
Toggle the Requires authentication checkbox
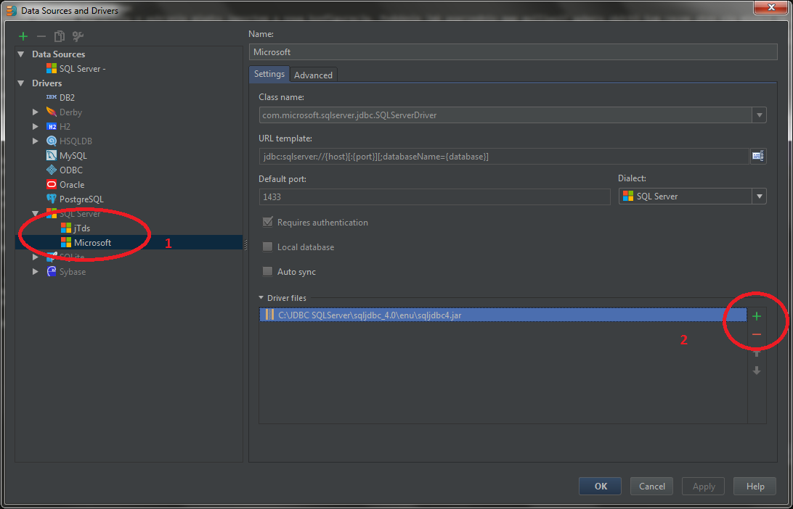point(268,223)
